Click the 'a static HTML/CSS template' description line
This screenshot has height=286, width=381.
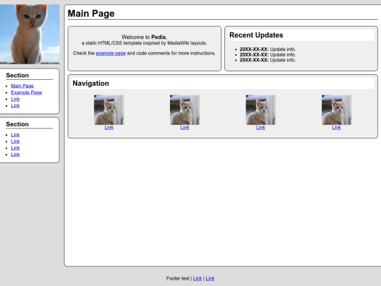tap(145, 43)
